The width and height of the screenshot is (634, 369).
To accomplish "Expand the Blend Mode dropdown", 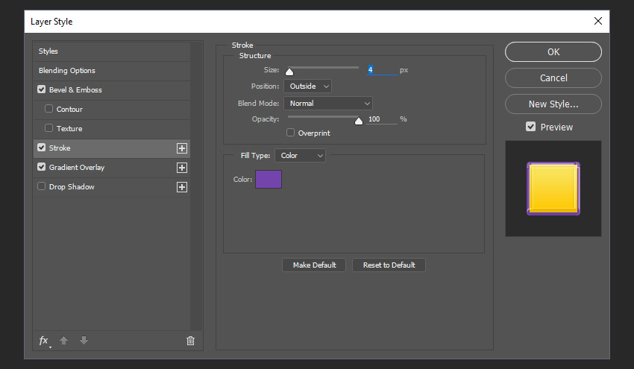I will pos(327,104).
